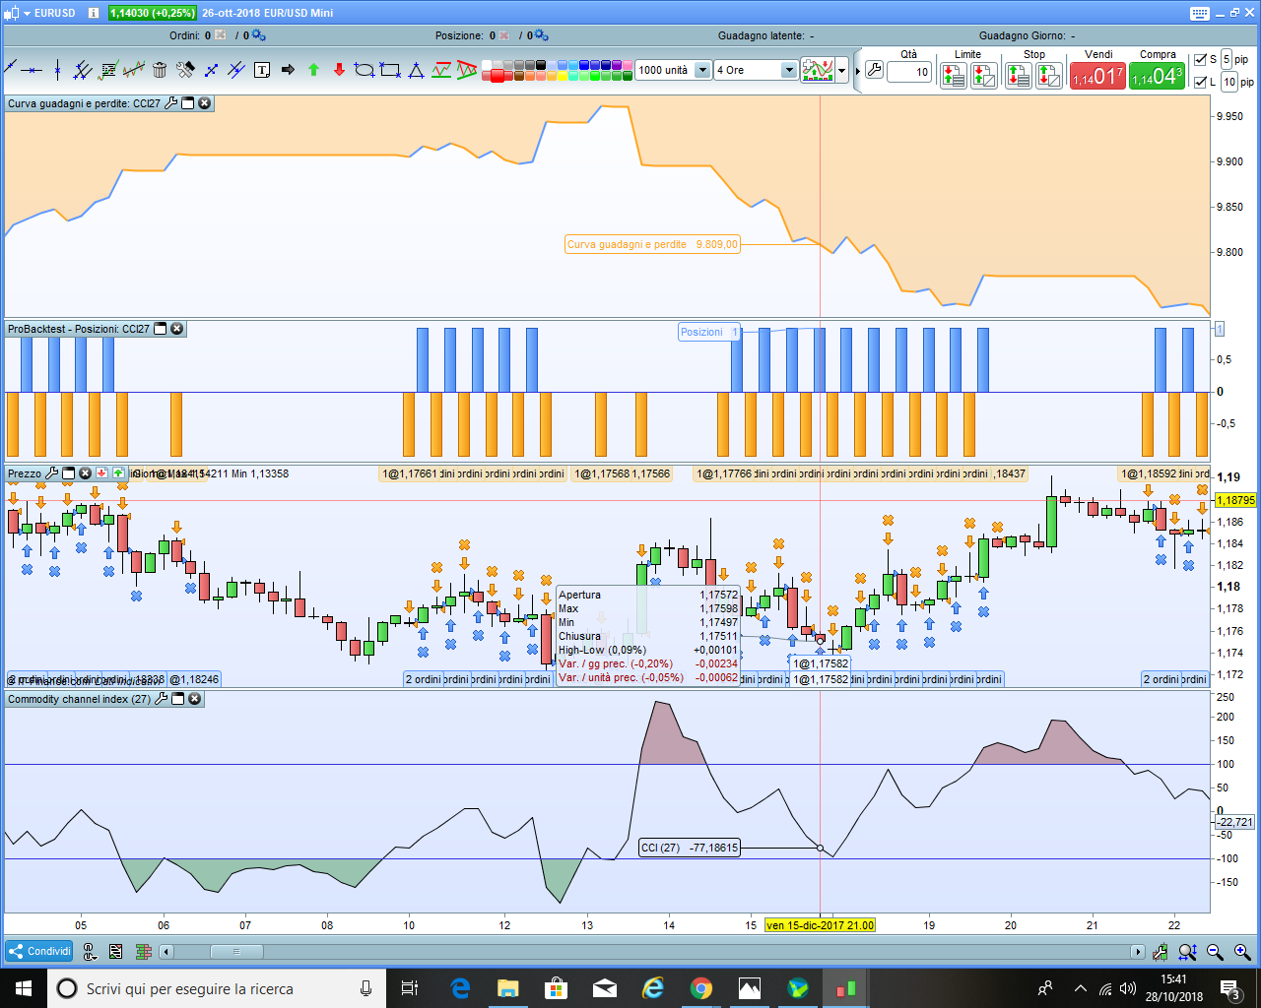Viewport: 1261px width, 1008px height.
Task: Click the first Stop order button
Action: [1019, 76]
